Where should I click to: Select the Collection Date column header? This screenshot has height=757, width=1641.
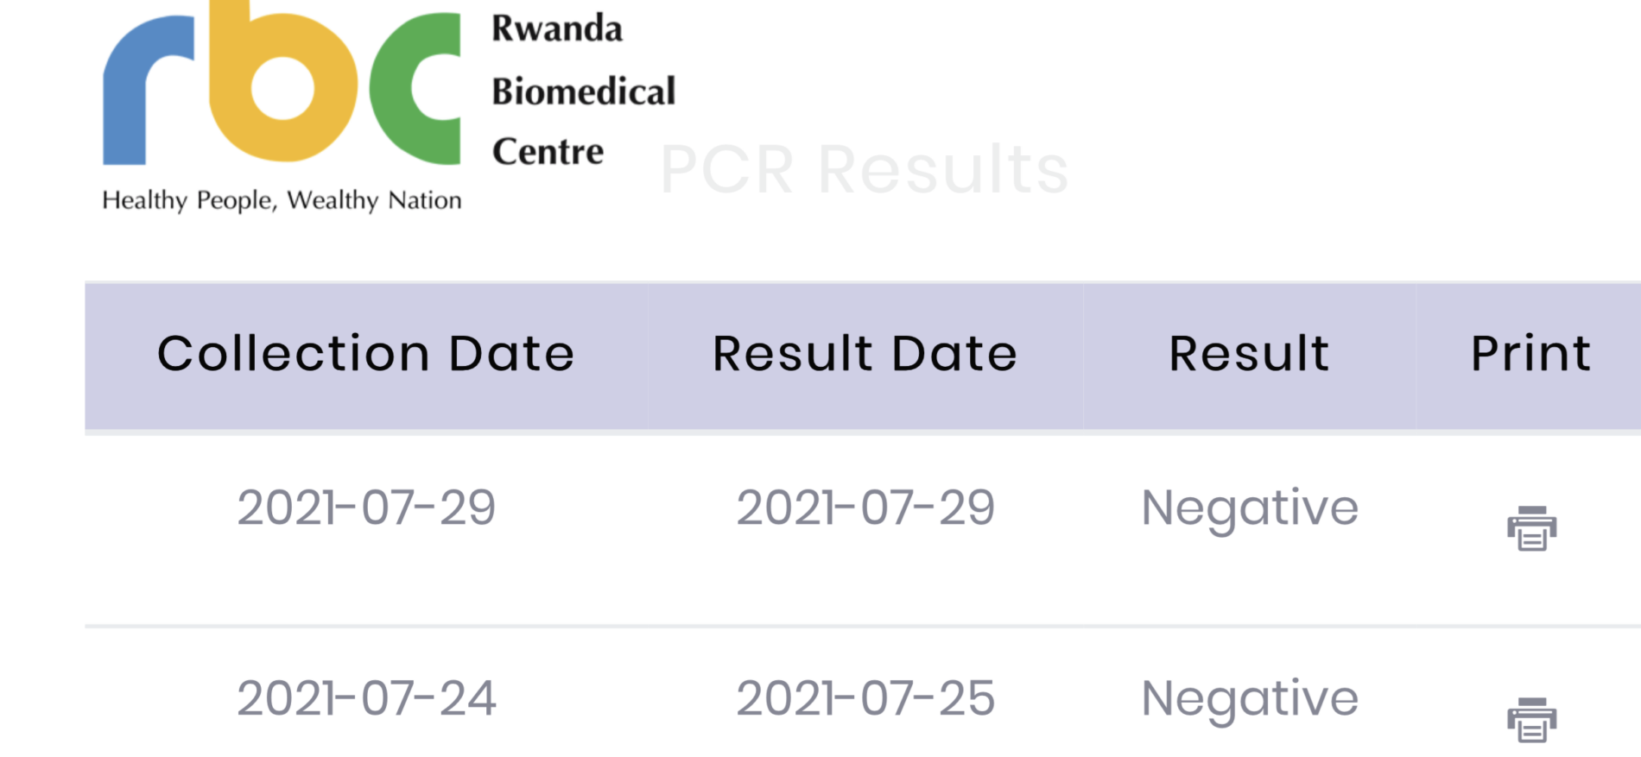(x=365, y=355)
